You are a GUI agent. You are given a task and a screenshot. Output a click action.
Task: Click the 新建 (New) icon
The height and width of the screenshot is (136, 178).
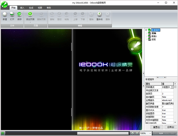(x=5, y=14)
